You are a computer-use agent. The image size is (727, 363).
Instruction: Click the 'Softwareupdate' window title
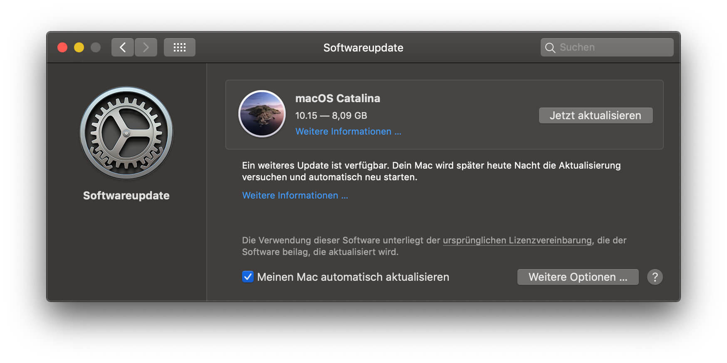[363, 48]
